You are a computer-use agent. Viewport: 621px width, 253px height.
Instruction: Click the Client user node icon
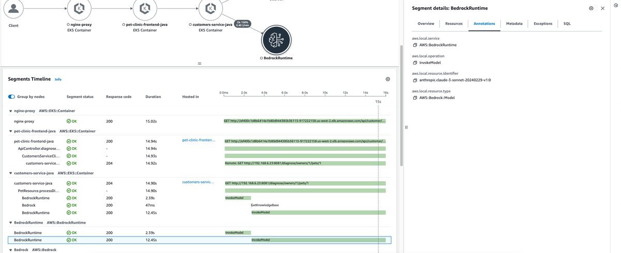click(13, 9)
